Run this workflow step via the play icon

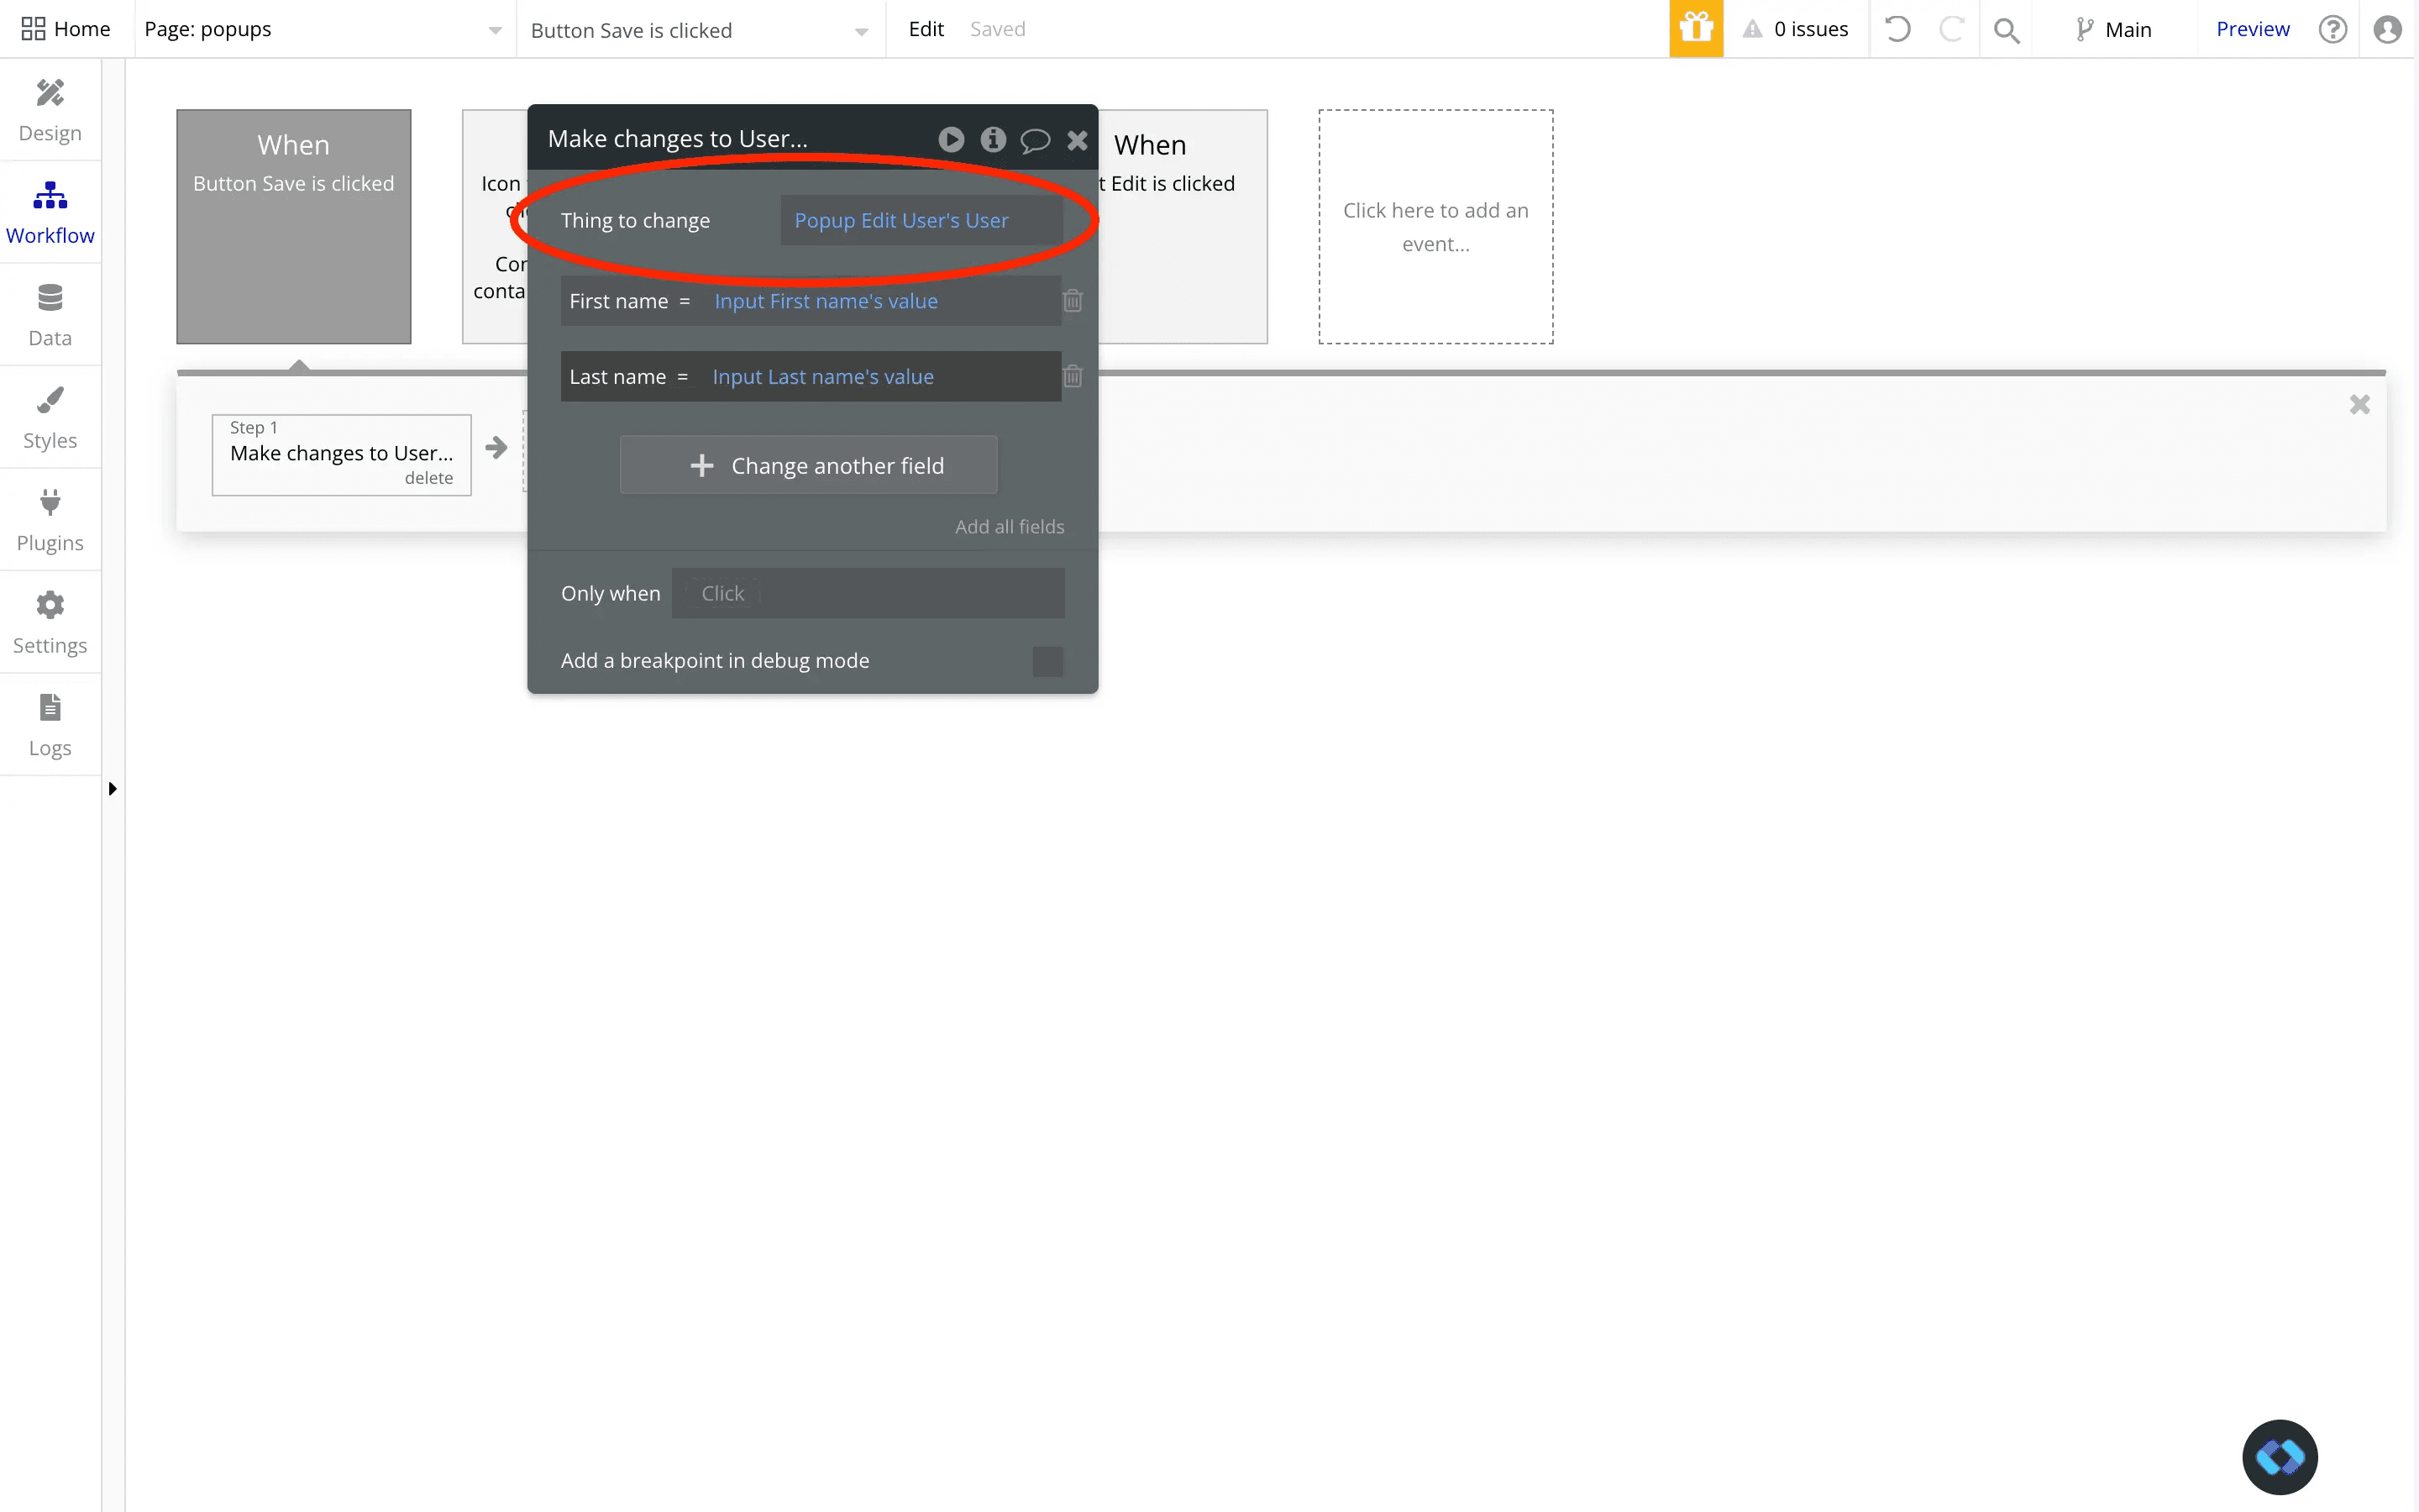point(951,140)
